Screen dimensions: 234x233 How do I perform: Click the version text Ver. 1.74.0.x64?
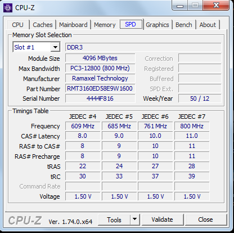[70, 222]
